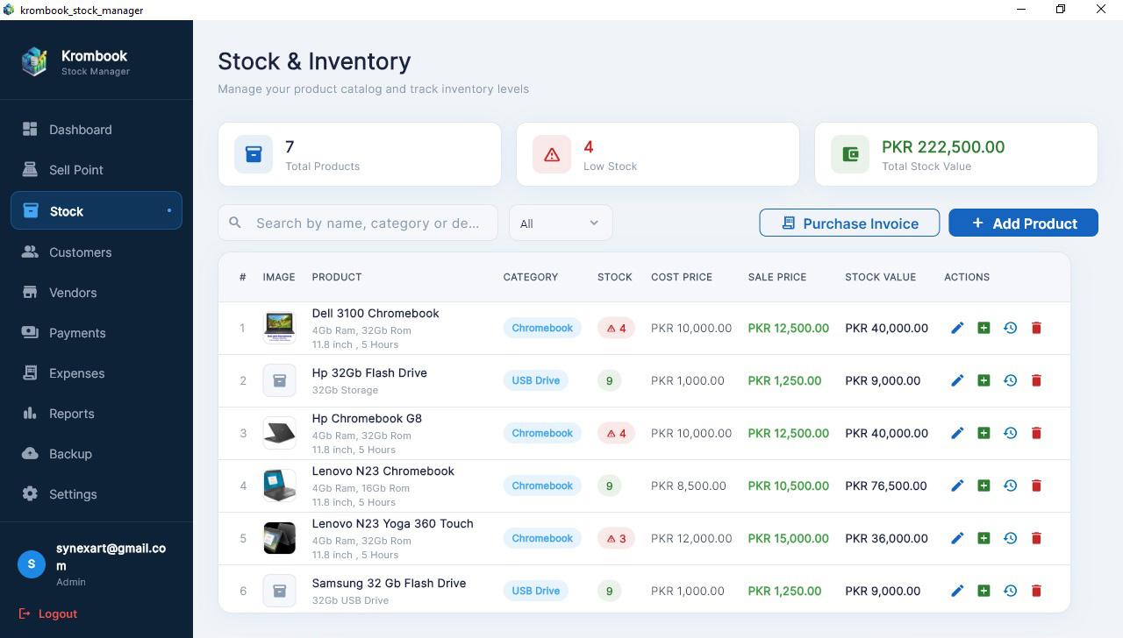Open Dashboard from the sidebar
This screenshot has width=1123, height=638.
(80, 130)
